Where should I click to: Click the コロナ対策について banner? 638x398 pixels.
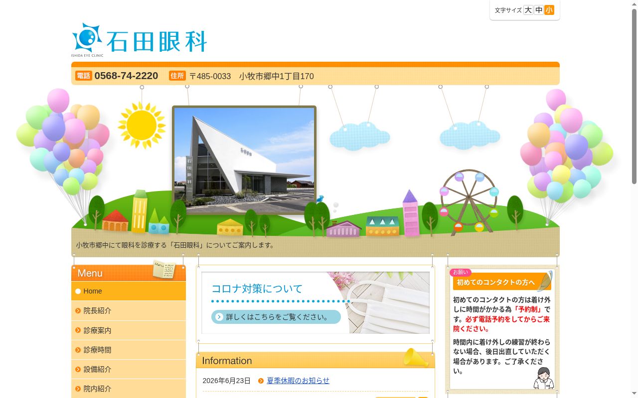point(316,302)
